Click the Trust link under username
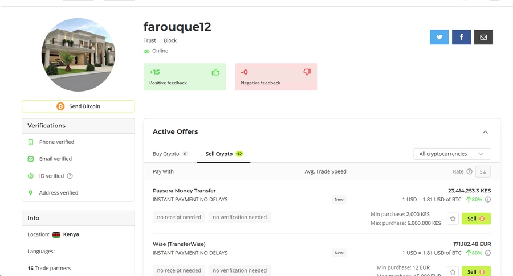Viewport: 513px width, 276px height. [150, 40]
